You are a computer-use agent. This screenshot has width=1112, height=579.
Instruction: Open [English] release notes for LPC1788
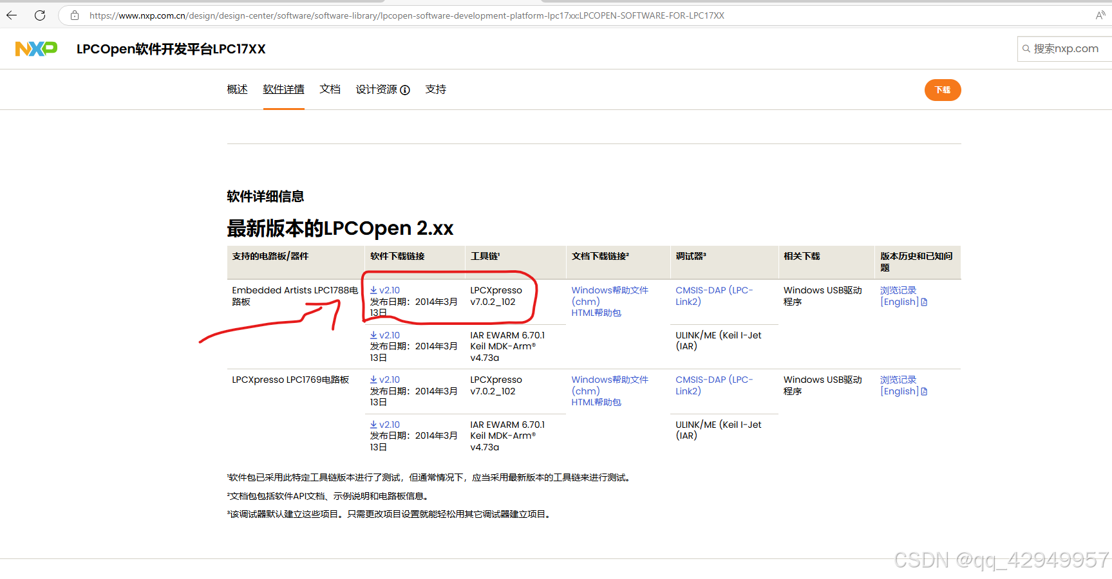point(900,302)
